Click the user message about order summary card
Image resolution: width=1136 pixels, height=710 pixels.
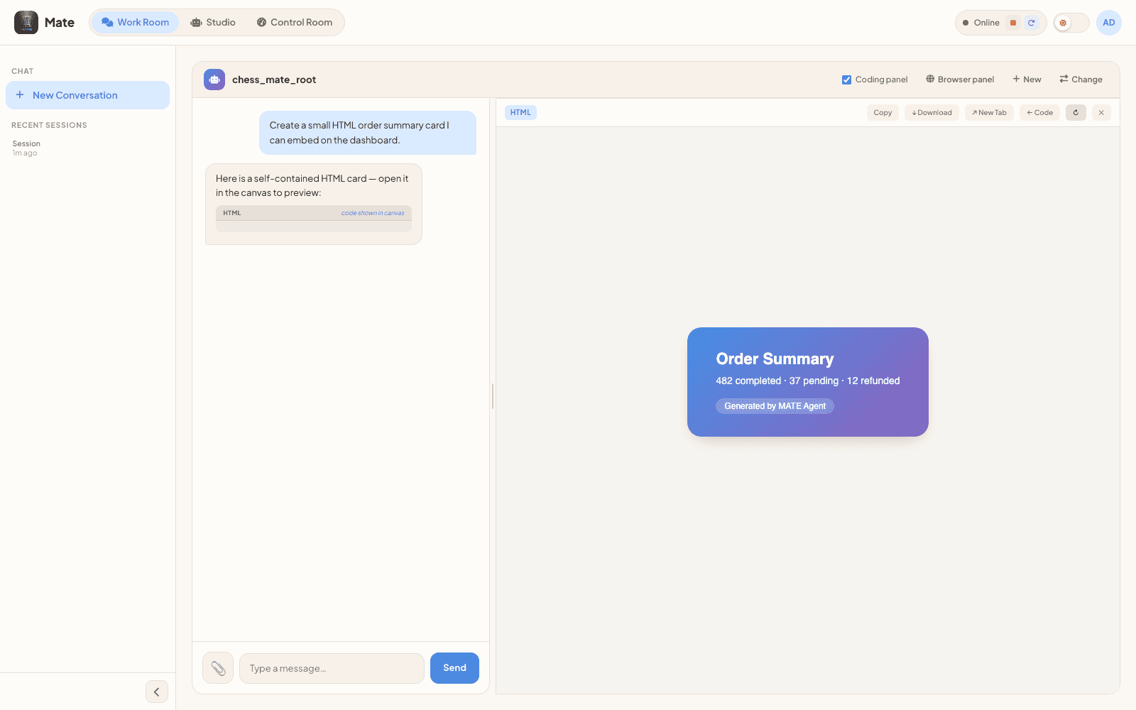[368, 133]
